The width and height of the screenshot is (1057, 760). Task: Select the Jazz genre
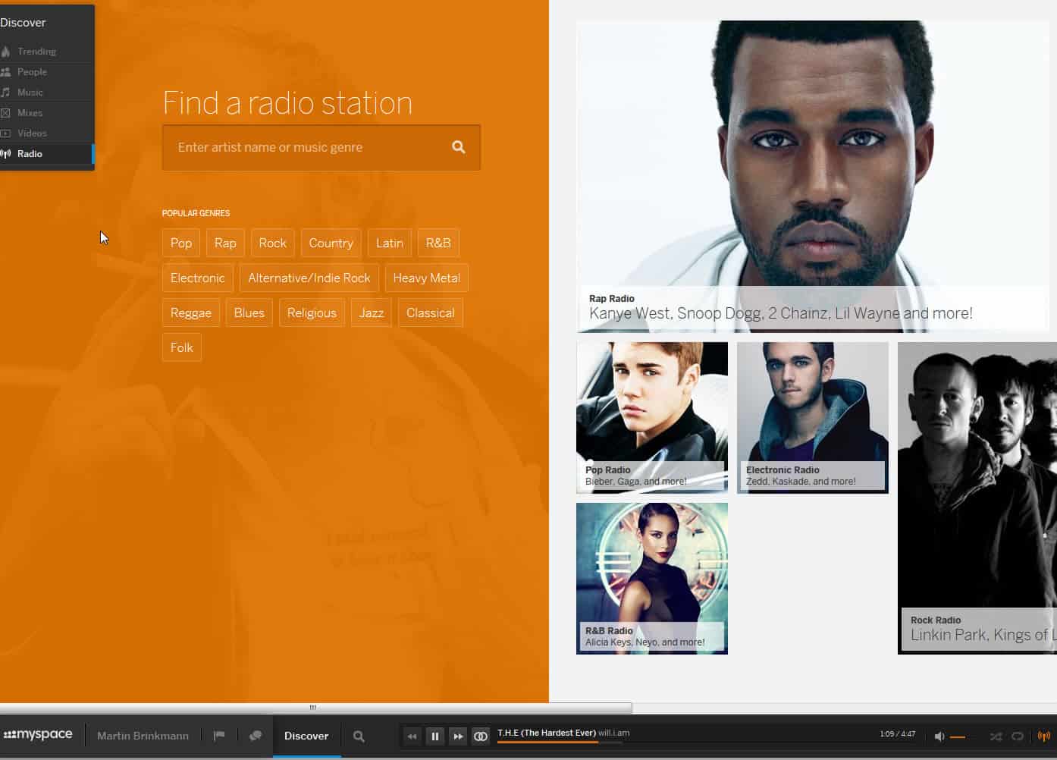pyautogui.click(x=372, y=312)
